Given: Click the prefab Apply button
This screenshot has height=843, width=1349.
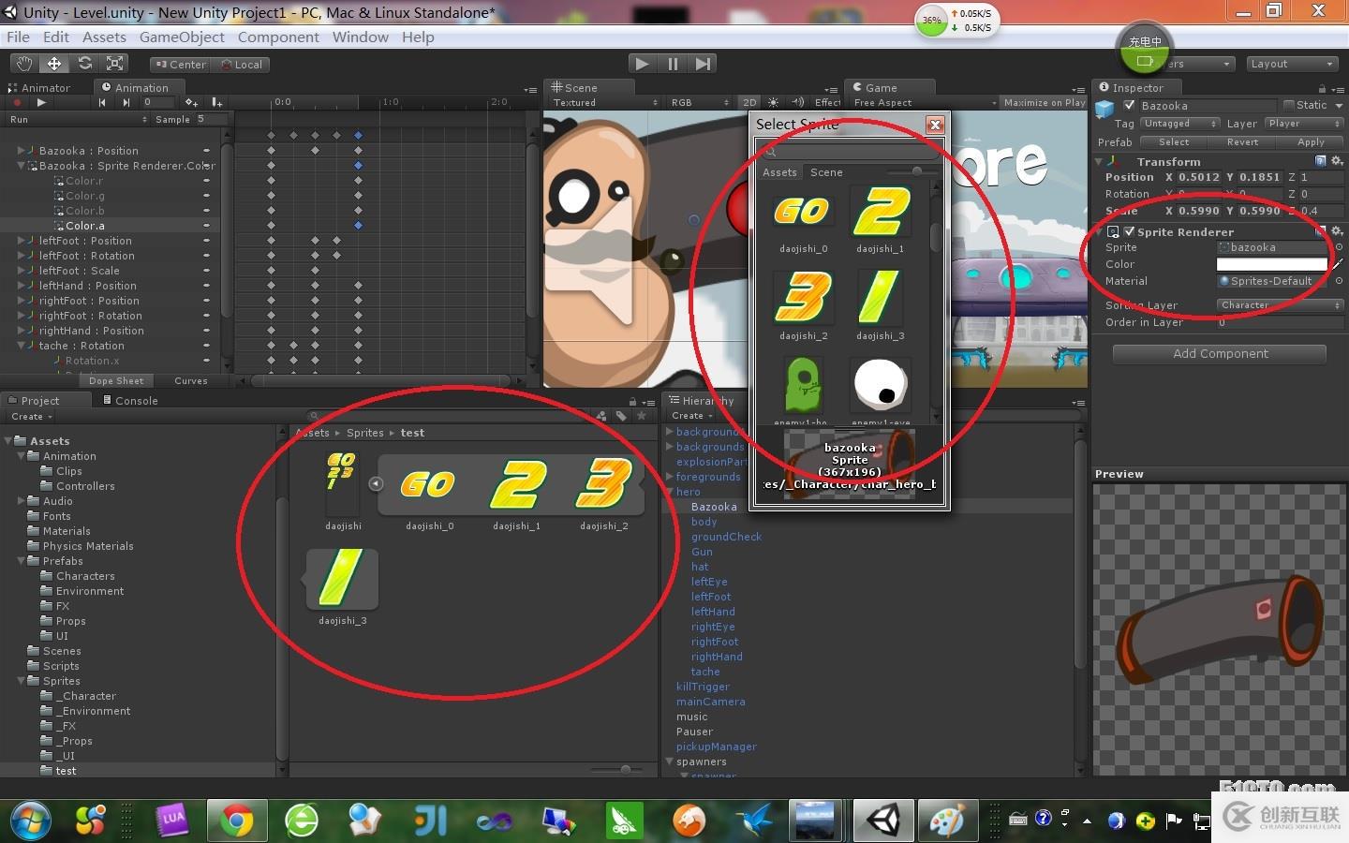Looking at the screenshot, I should pyautogui.click(x=1311, y=142).
